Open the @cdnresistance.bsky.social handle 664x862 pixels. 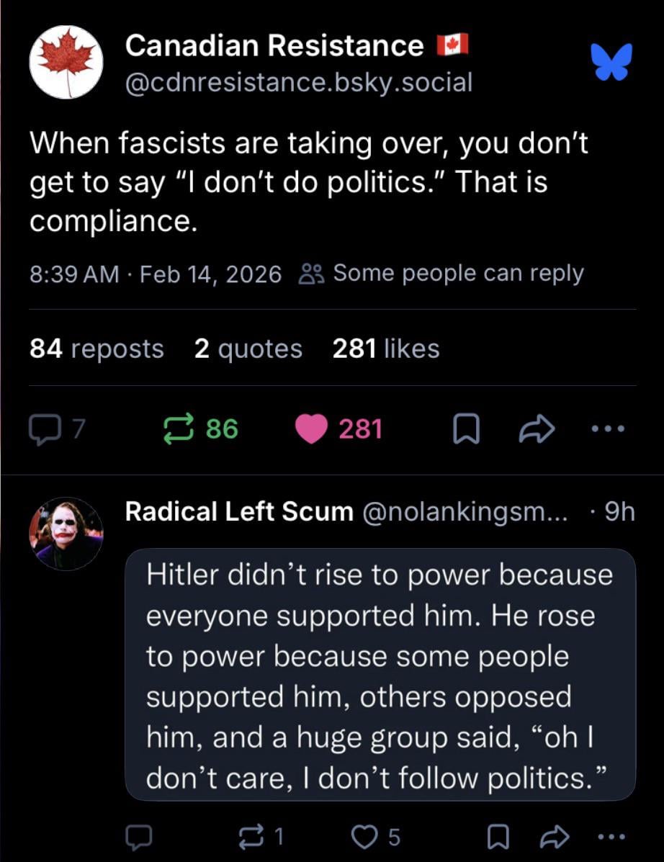299,82
